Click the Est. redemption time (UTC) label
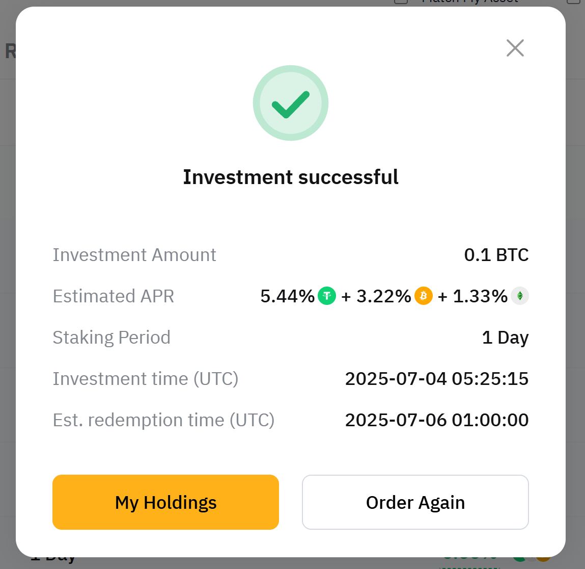 point(163,420)
